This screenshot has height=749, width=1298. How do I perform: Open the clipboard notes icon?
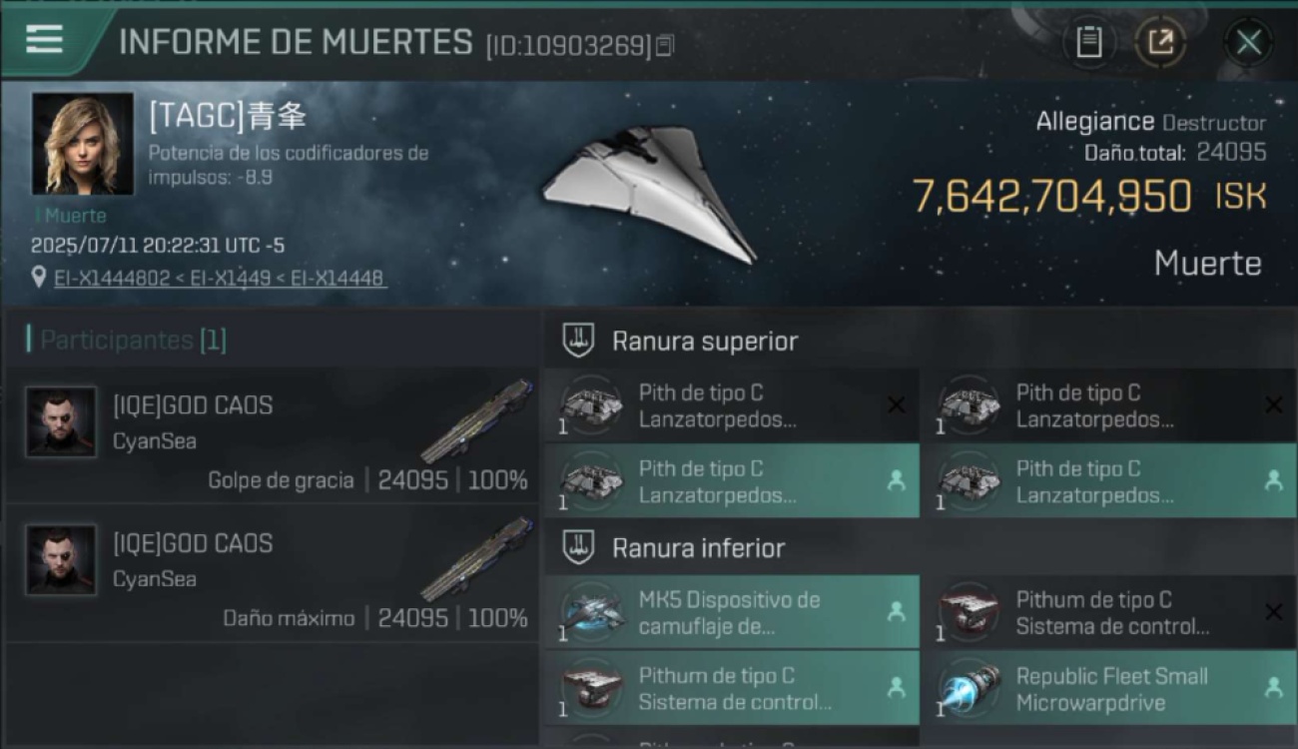pos(1088,42)
